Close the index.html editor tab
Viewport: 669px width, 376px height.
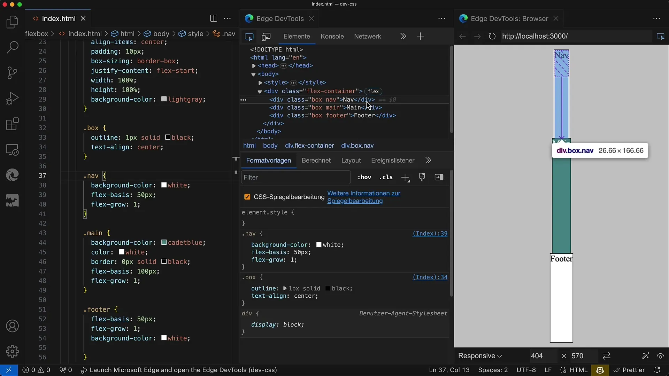click(83, 19)
